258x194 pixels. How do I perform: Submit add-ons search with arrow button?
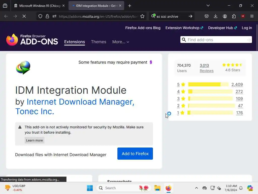click(x=249, y=40)
